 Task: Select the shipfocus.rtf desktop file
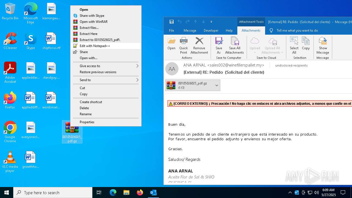point(51,41)
